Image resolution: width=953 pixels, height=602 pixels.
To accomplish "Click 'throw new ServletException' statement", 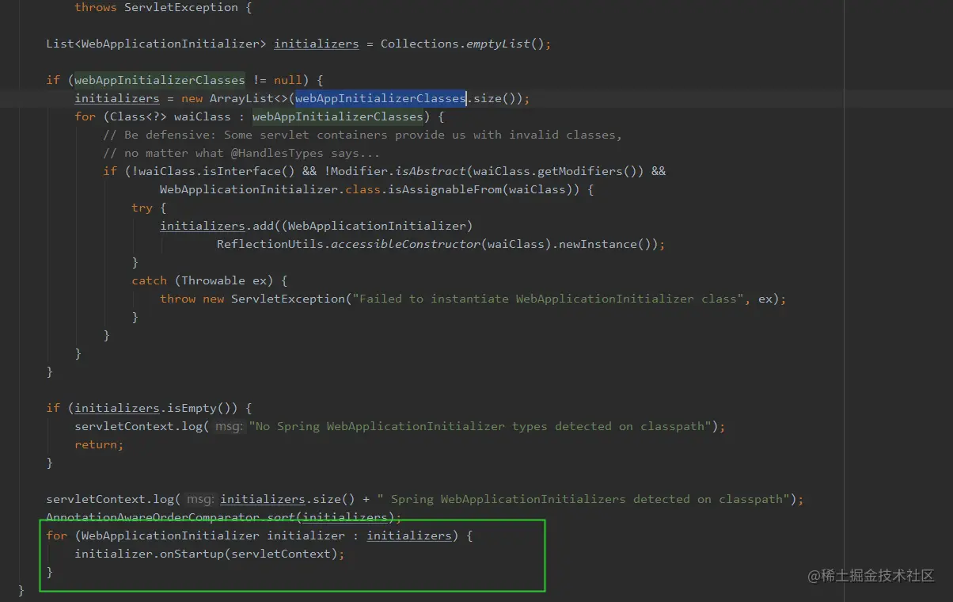I will point(252,299).
